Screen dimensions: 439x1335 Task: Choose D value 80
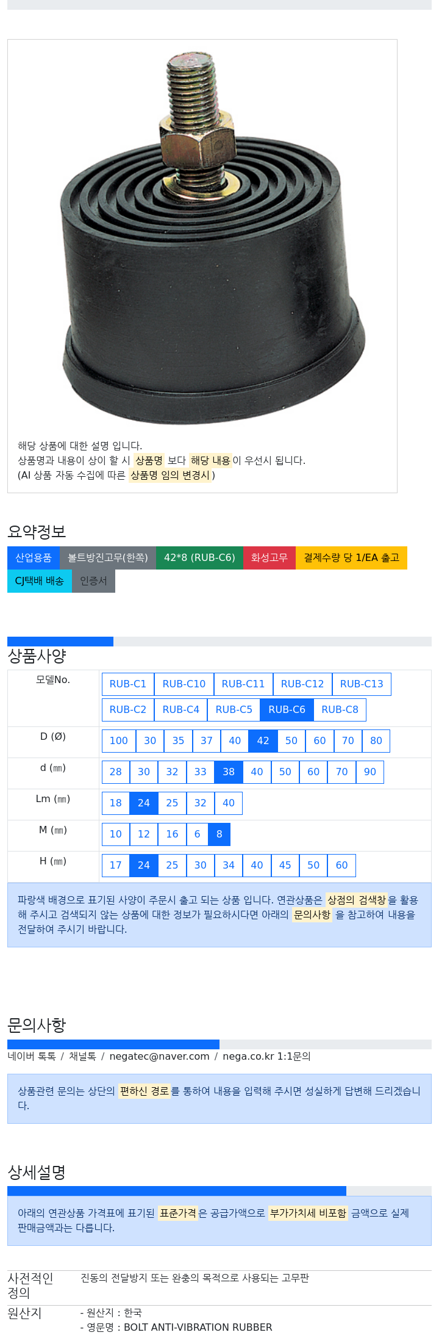coord(376,740)
